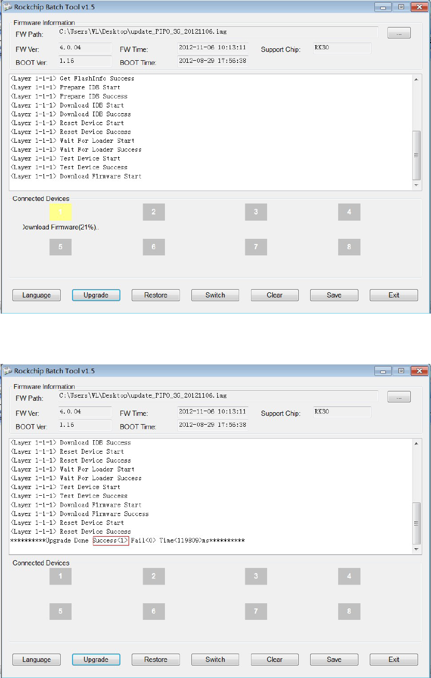Screen dimensions: 431x678
Task: Select device slot 8 in upper window
Action: click(349, 247)
